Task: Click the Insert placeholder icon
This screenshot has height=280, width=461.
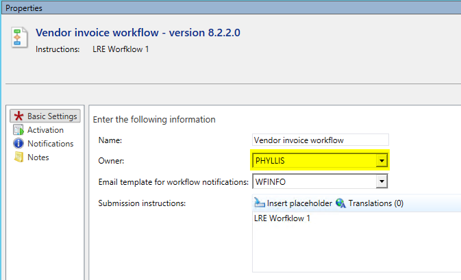Action: point(260,203)
